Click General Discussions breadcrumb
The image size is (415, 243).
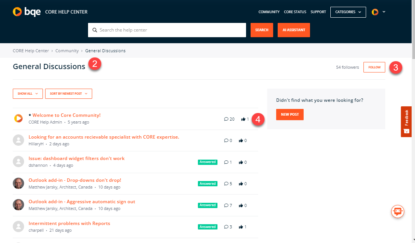point(105,51)
